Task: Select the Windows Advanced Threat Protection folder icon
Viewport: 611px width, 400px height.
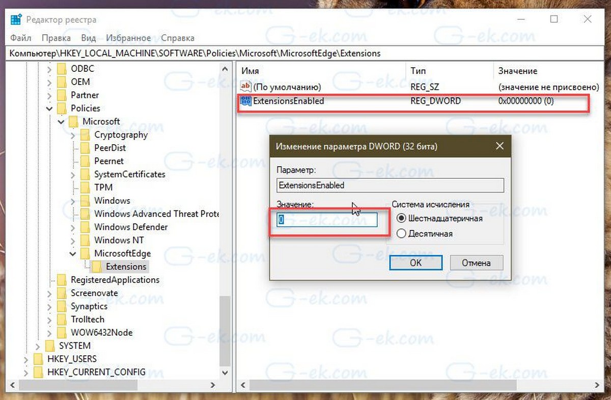Action: 86,214
